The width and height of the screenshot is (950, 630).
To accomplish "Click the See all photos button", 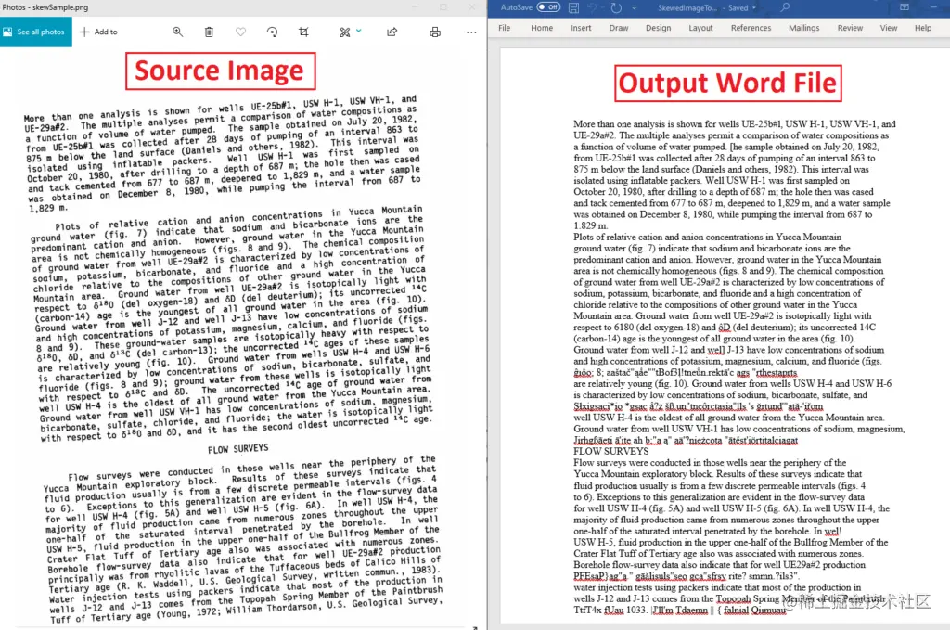I will [34, 31].
